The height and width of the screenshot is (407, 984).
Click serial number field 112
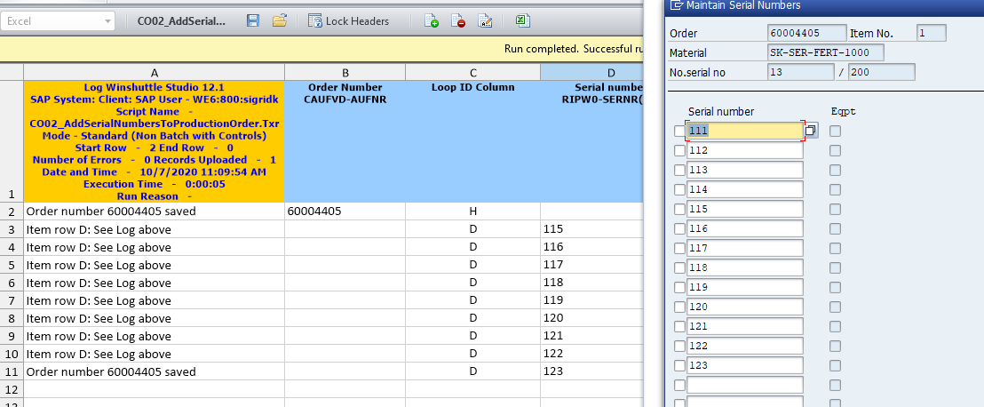[x=745, y=150]
